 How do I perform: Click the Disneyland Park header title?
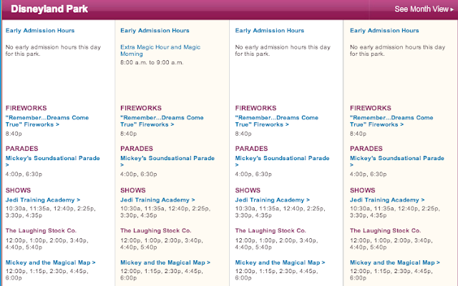point(44,9)
